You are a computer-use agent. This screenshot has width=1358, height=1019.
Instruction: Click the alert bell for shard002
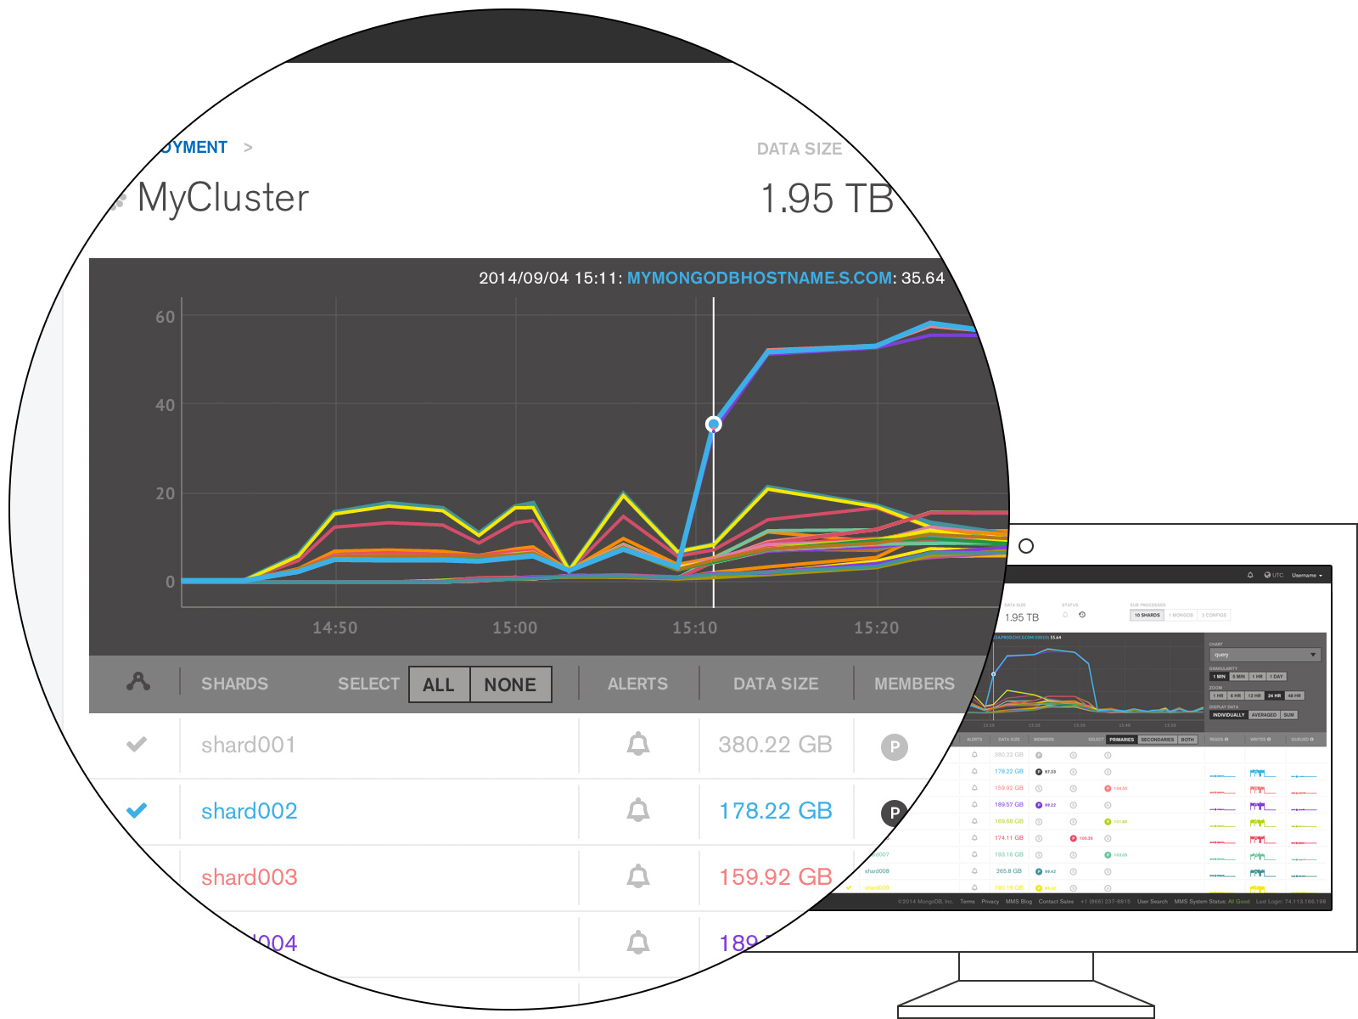pos(638,811)
